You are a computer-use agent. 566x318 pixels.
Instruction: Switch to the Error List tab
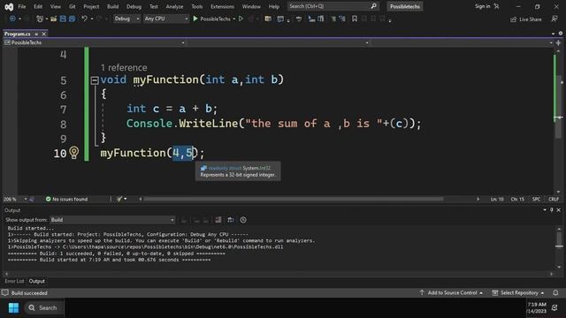14,281
